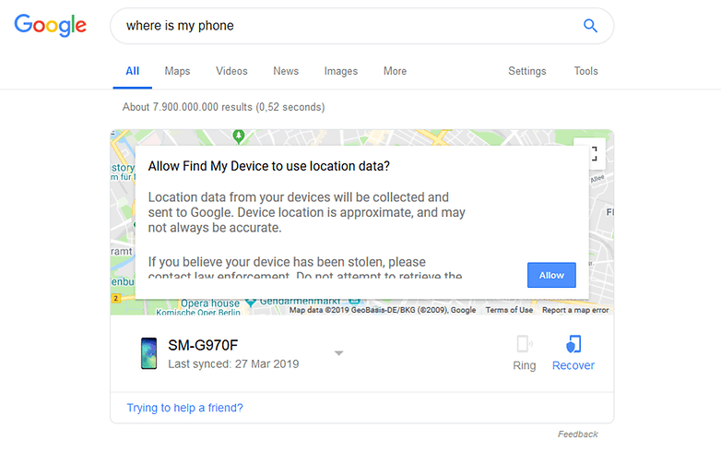Switch to the Images tab
The height and width of the screenshot is (452, 721).
tap(341, 71)
